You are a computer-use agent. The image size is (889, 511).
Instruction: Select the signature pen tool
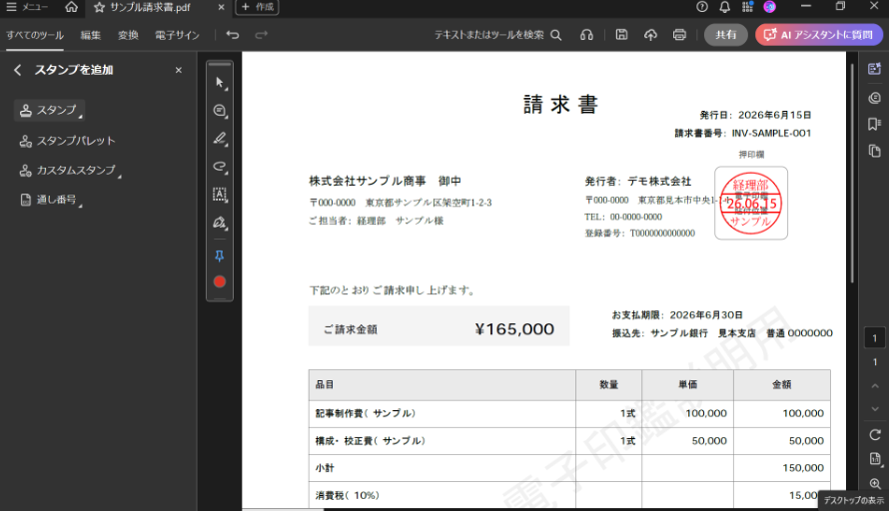click(220, 223)
